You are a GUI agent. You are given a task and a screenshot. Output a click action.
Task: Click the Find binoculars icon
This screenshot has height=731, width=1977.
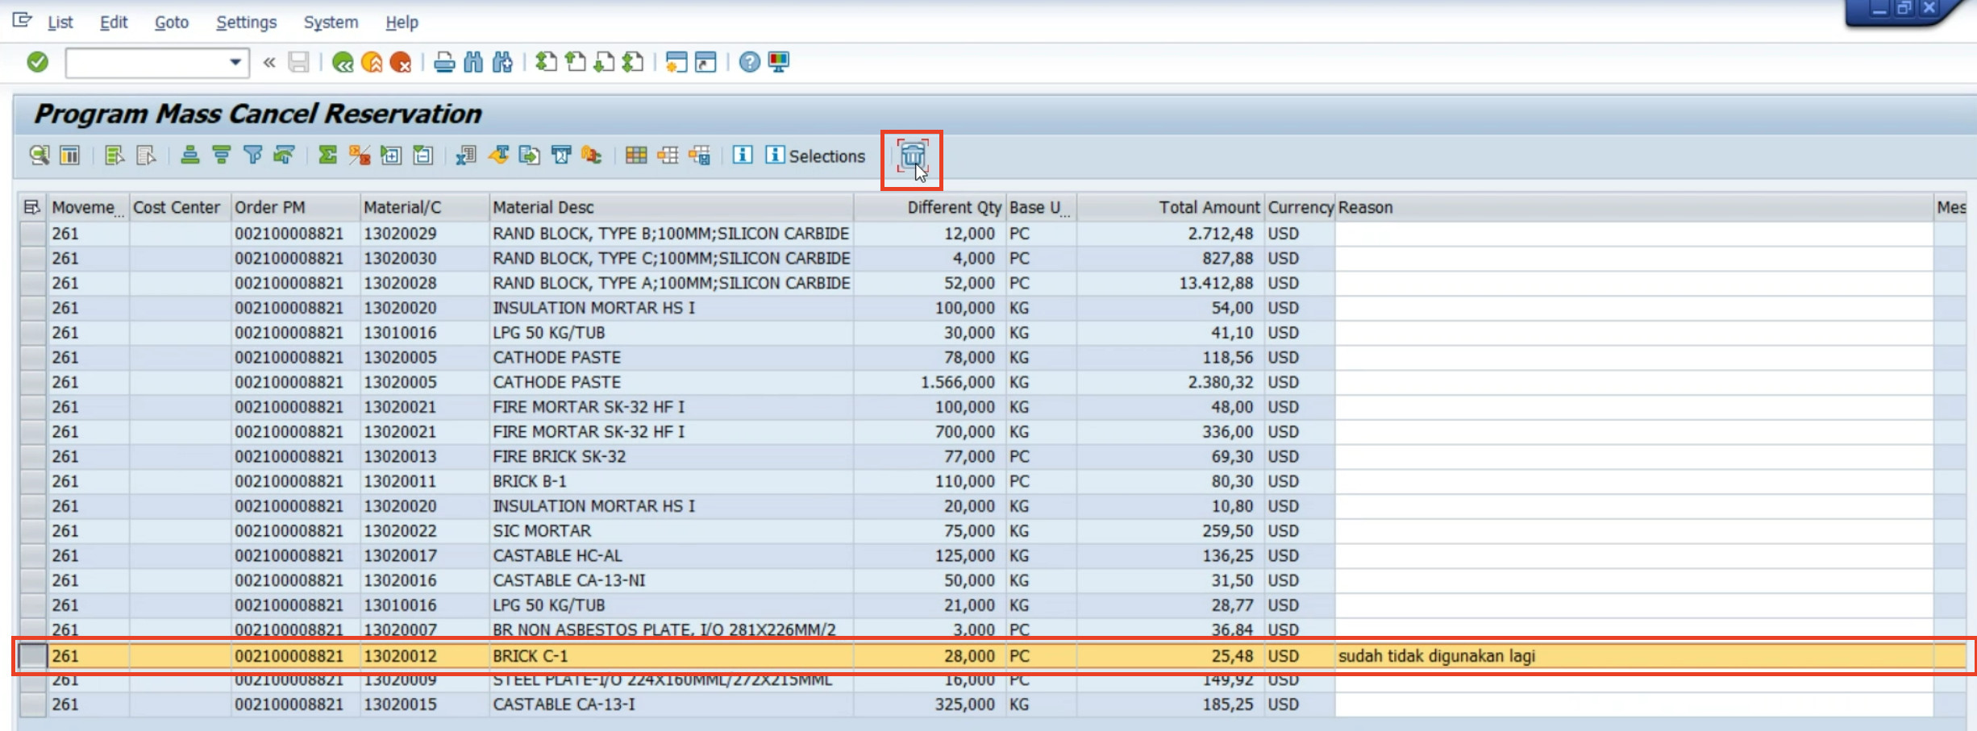click(473, 62)
